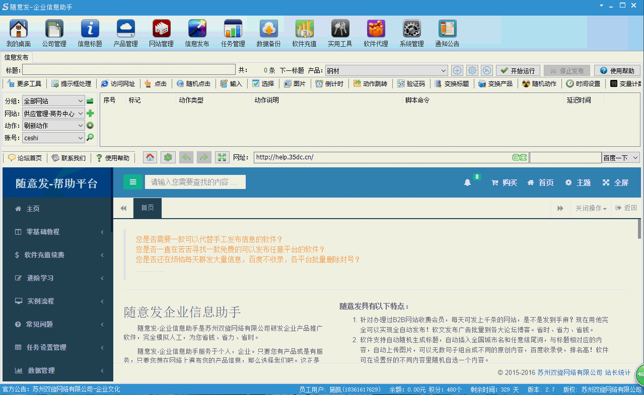Image resolution: width=644 pixels, height=395 pixels.
Task: Open the 产品管理 module
Action: (x=126, y=33)
